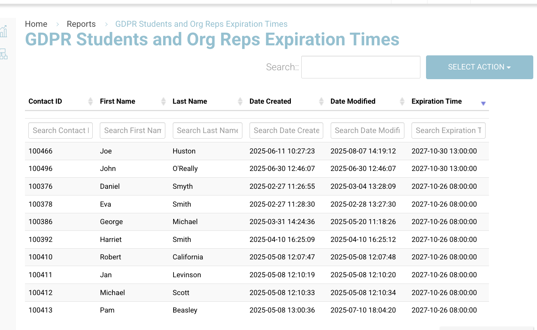This screenshot has width=537, height=330.
Task: Click the org chart icon in the left sidebar
Action: pos(4,54)
